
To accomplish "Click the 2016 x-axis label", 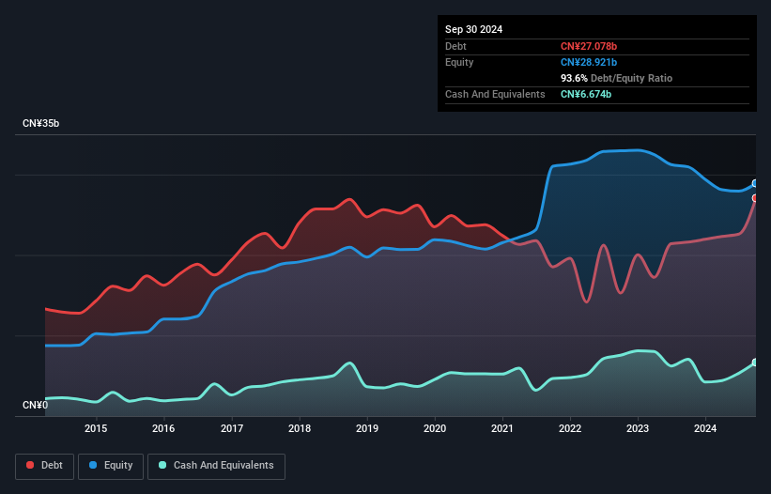I will tap(163, 428).
